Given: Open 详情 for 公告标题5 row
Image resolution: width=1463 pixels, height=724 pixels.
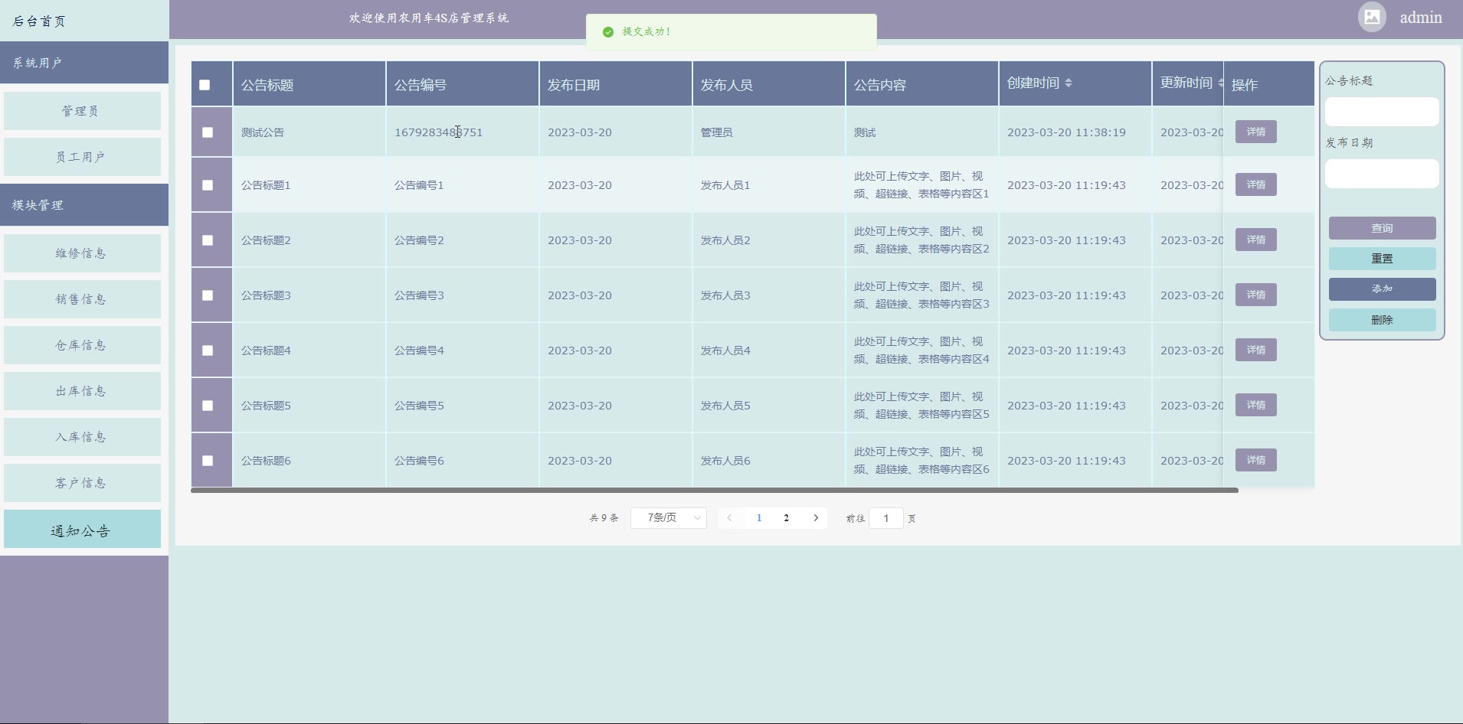Looking at the screenshot, I should 1255,405.
